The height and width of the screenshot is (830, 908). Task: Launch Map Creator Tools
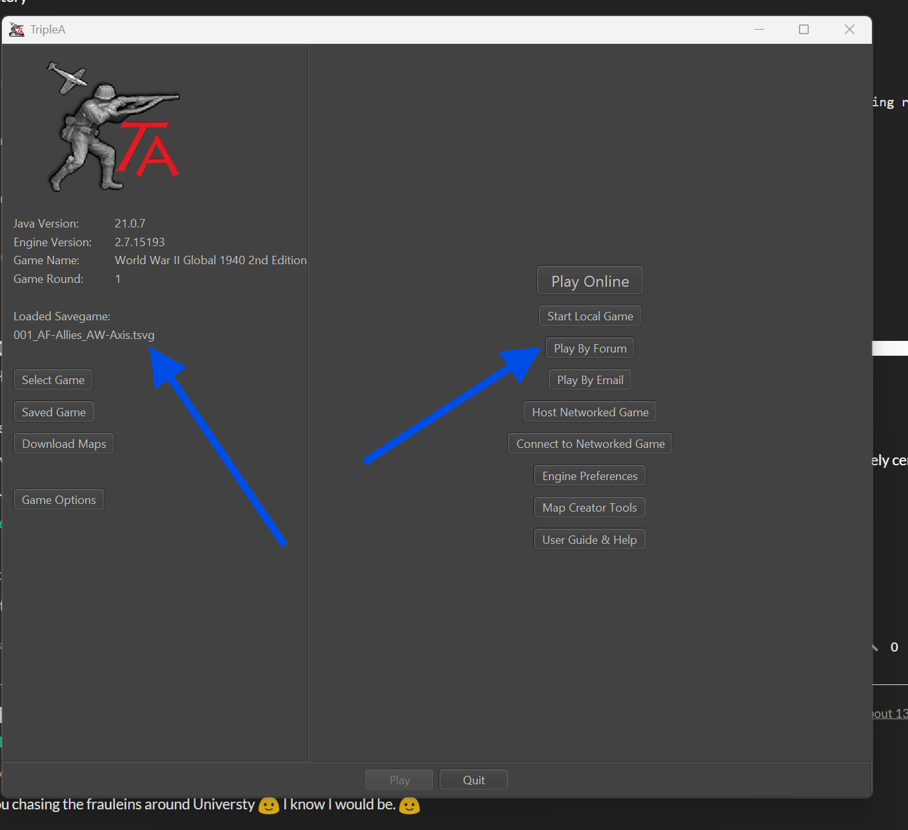tap(589, 508)
